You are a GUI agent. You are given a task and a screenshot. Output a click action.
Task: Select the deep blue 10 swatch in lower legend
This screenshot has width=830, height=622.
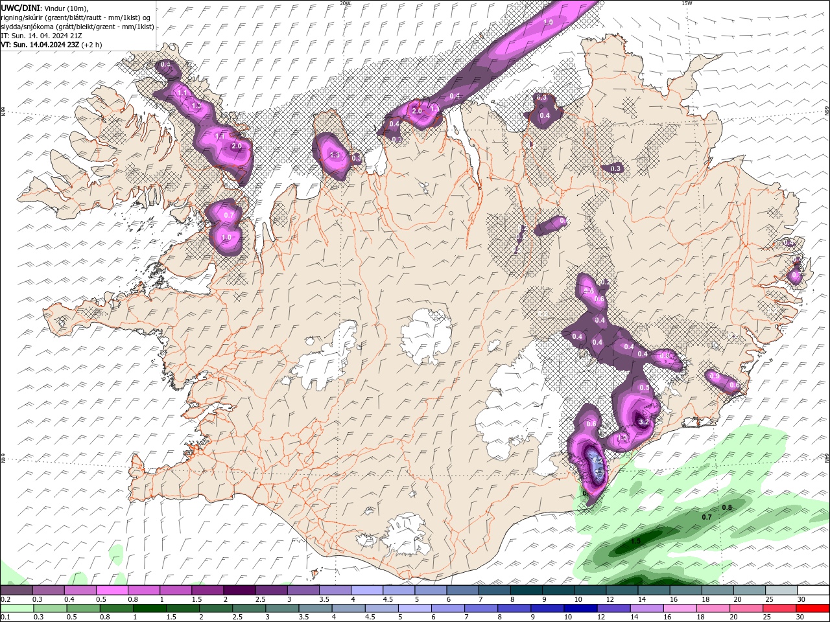(x=579, y=608)
